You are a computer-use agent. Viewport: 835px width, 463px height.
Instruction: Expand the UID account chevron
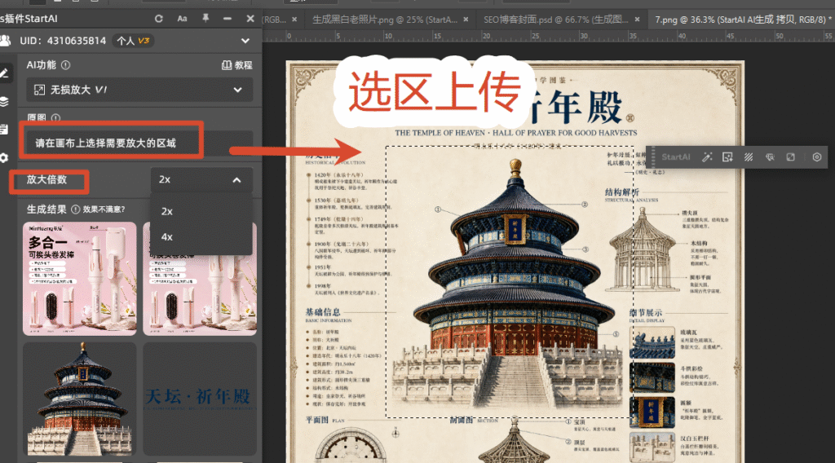pyautogui.click(x=245, y=41)
